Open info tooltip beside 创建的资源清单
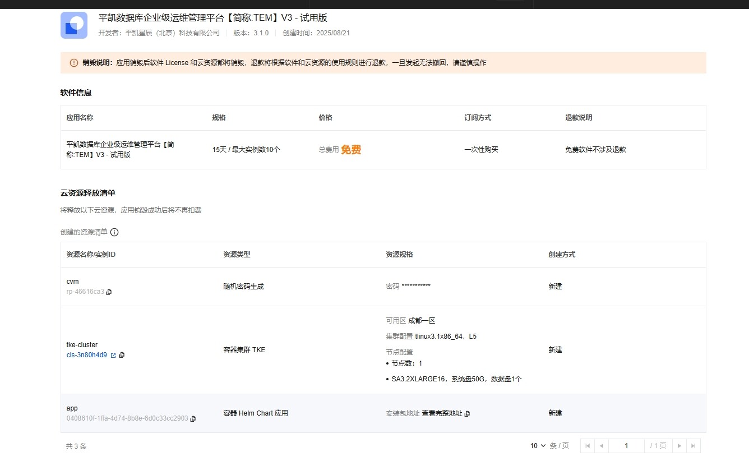749x461 pixels. (114, 232)
